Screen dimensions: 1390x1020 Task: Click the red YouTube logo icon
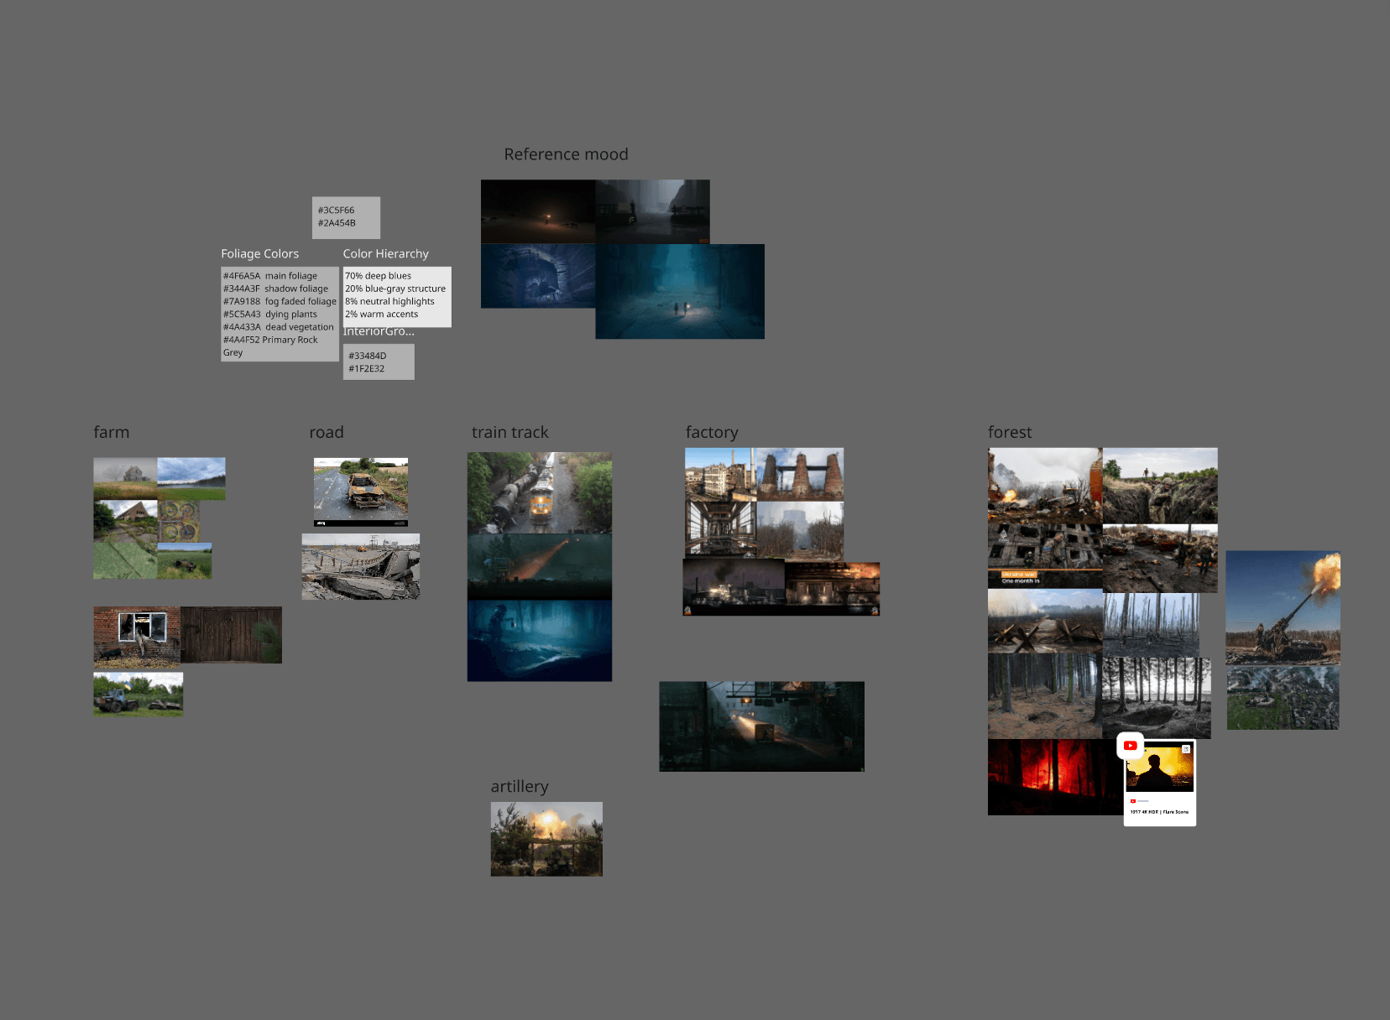(x=1130, y=745)
